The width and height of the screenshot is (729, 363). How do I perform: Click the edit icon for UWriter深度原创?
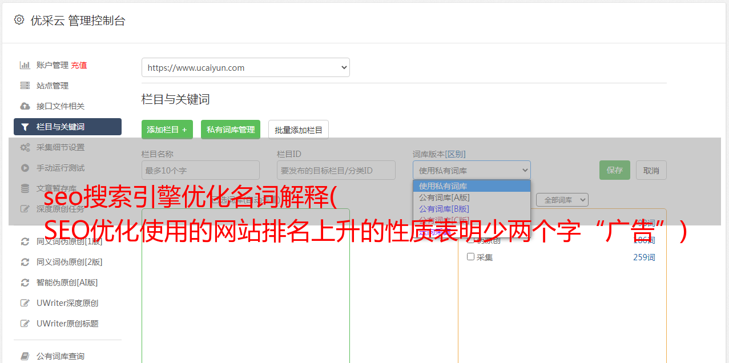(25, 303)
